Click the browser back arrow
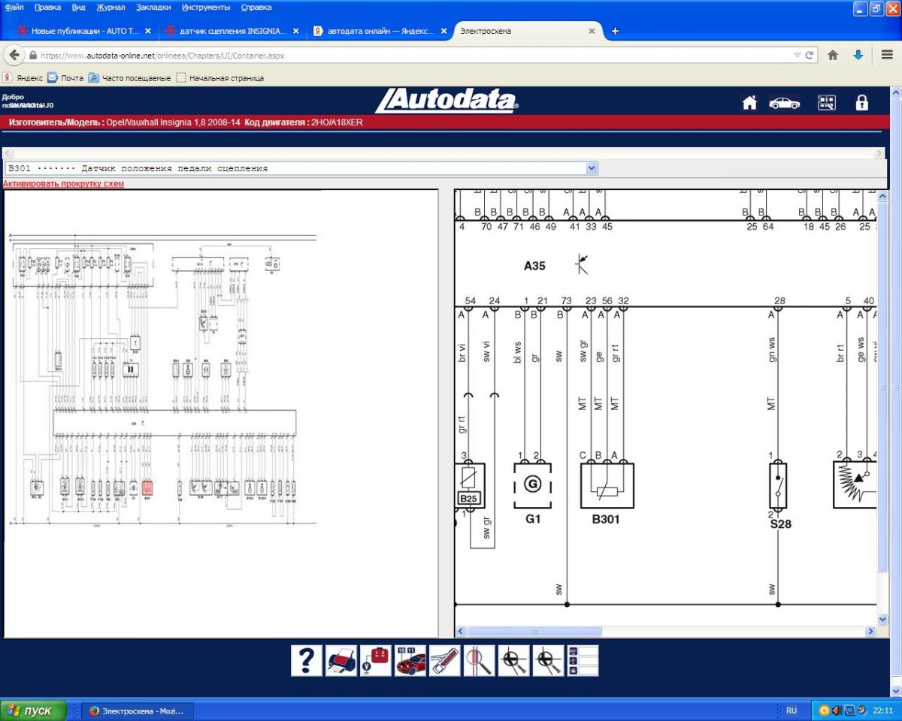 coord(14,55)
